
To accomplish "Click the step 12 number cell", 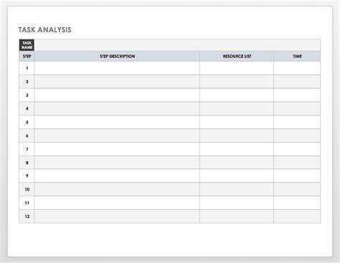I will 27,216.
